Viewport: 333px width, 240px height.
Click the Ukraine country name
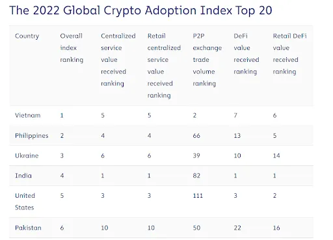(x=27, y=155)
